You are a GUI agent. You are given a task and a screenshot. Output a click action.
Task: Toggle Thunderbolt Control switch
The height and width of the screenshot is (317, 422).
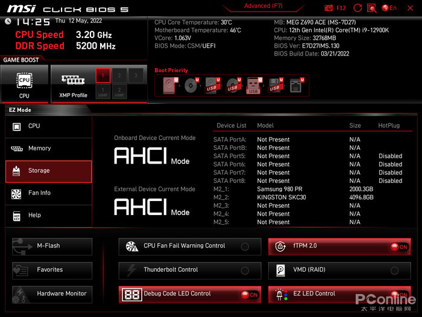[245, 271]
